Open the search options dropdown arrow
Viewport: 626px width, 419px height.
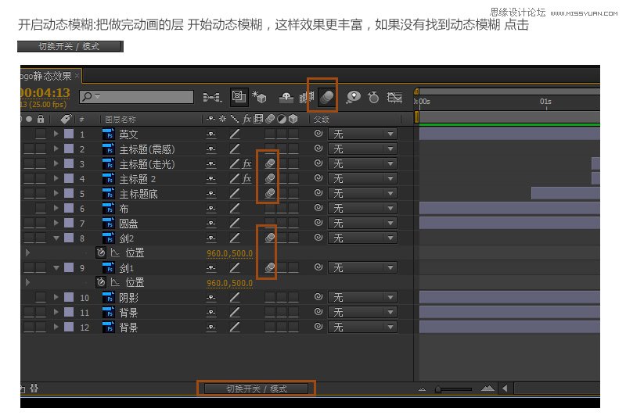98,96
